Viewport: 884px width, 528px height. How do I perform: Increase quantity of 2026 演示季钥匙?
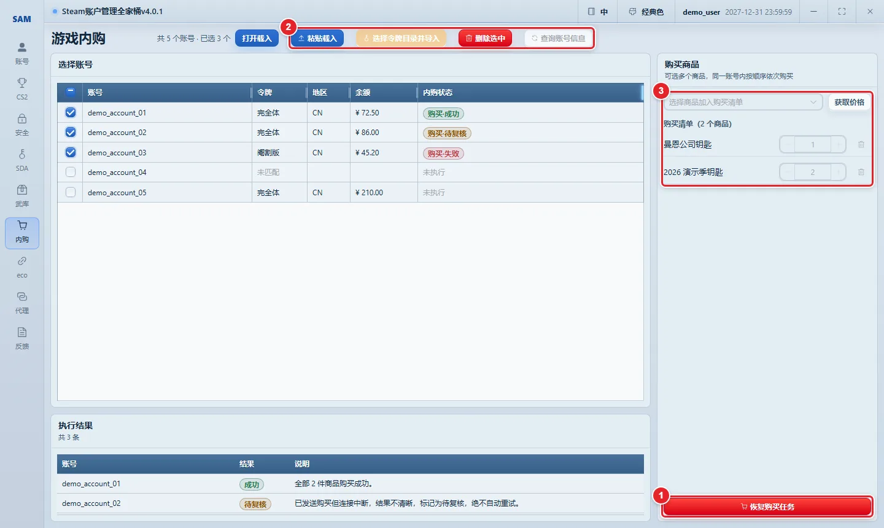coord(838,172)
